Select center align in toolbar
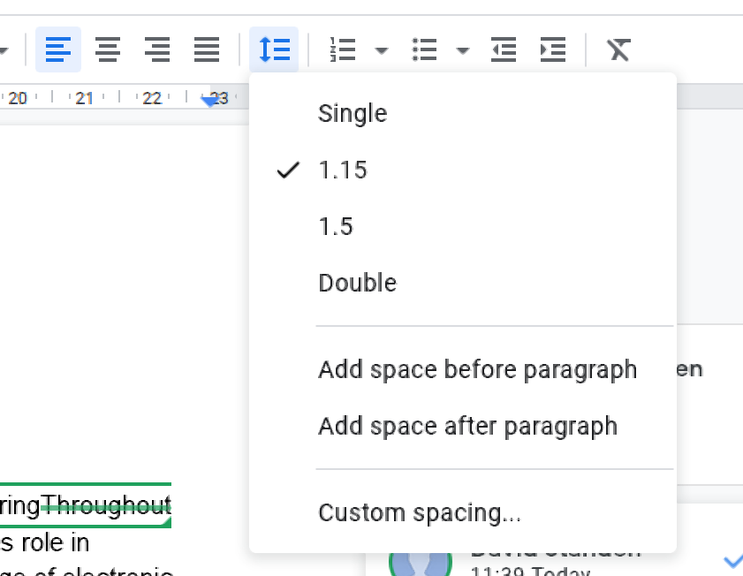Image resolution: width=743 pixels, height=576 pixels. tap(108, 50)
